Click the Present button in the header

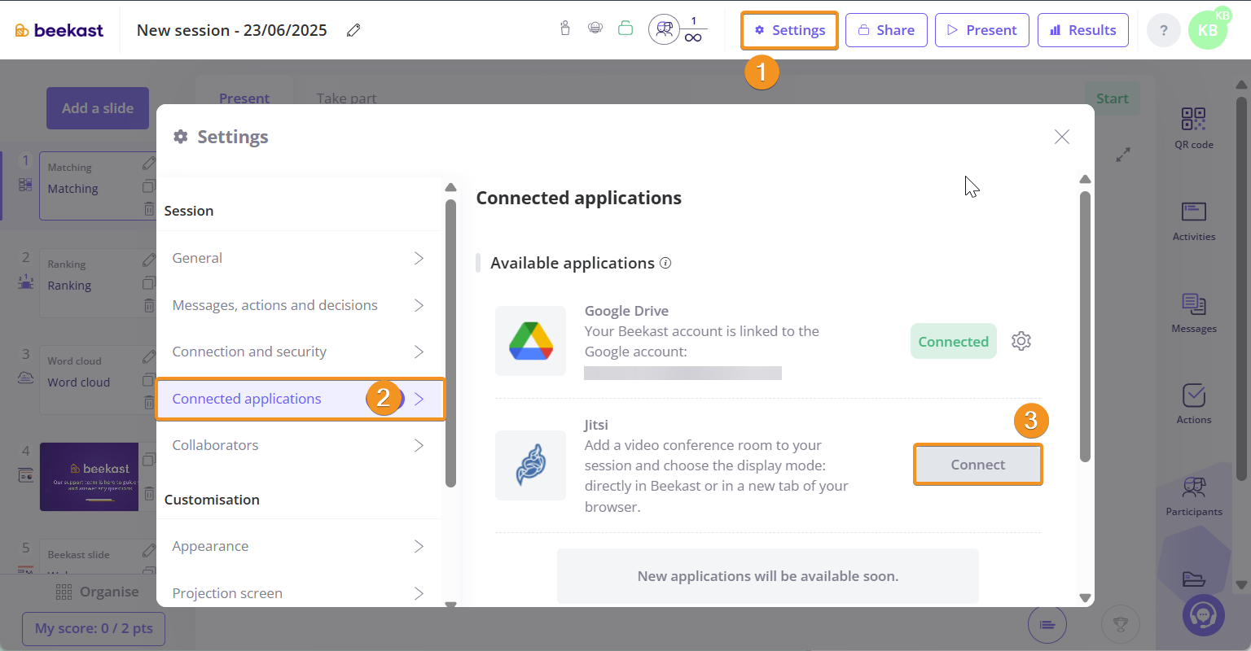tap(982, 30)
